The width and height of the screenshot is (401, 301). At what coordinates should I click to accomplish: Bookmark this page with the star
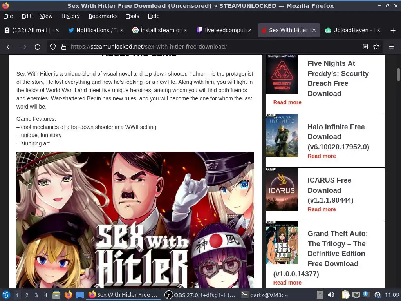(376, 47)
